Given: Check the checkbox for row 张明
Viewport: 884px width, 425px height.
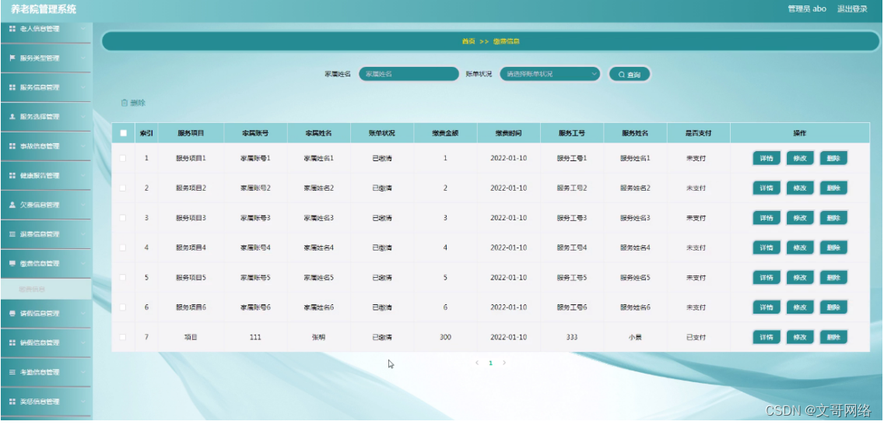Looking at the screenshot, I should coord(123,337).
